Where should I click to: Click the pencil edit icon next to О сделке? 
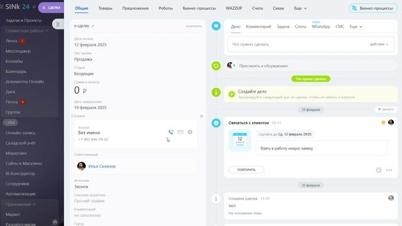point(92,26)
